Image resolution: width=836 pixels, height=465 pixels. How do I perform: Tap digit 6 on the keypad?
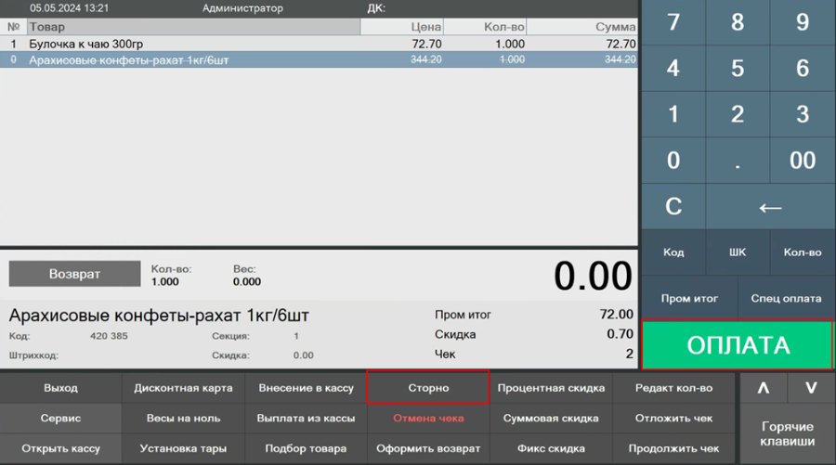coord(803,68)
